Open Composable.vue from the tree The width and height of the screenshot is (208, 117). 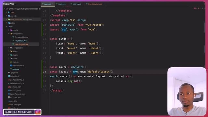coord(21,37)
